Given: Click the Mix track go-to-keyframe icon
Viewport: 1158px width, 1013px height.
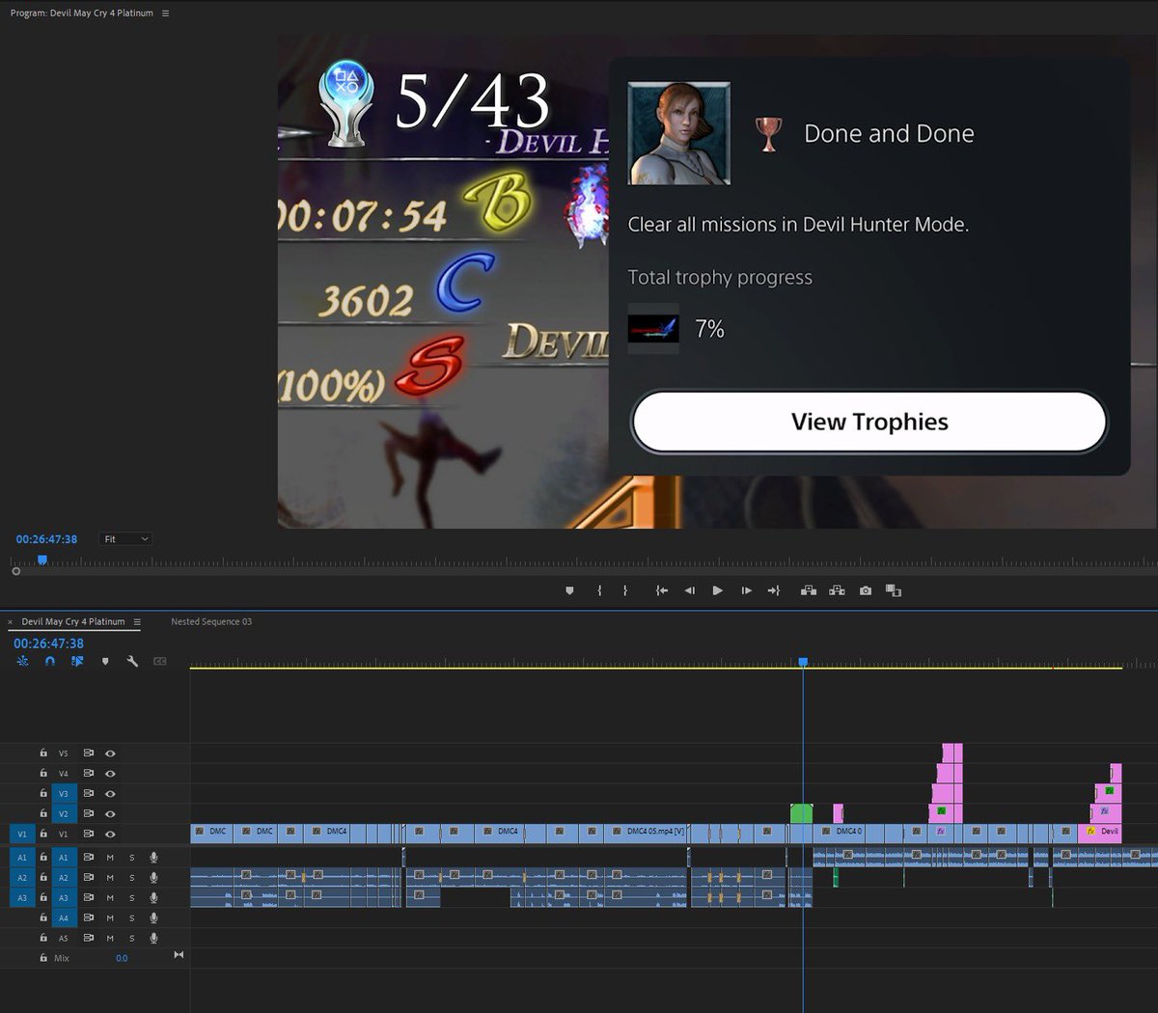Looking at the screenshot, I should coord(179,955).
